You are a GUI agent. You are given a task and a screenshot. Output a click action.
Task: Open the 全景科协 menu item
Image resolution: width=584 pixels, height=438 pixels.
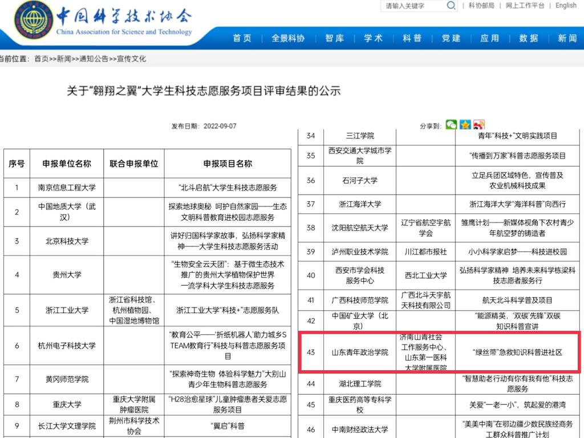[x=288, y=38]
